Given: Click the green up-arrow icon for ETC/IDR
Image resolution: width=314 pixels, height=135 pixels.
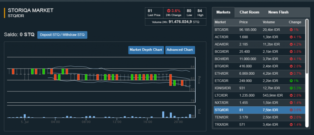Looking at the screenshot, I should point(291,81).
